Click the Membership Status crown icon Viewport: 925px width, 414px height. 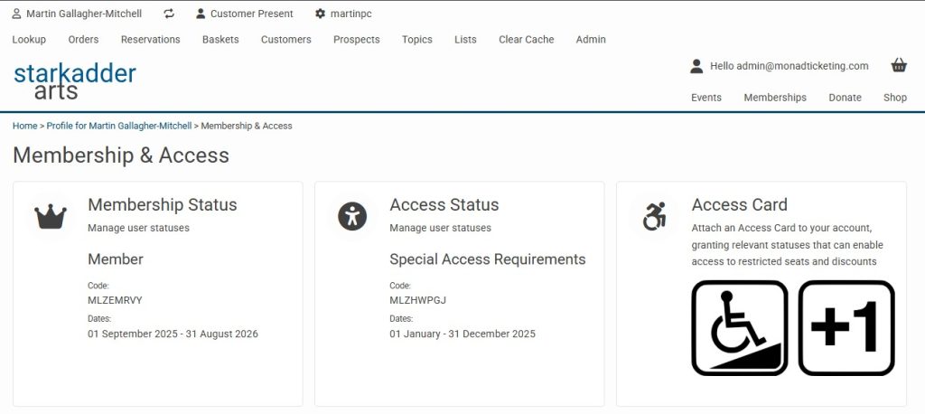point(51,216)
